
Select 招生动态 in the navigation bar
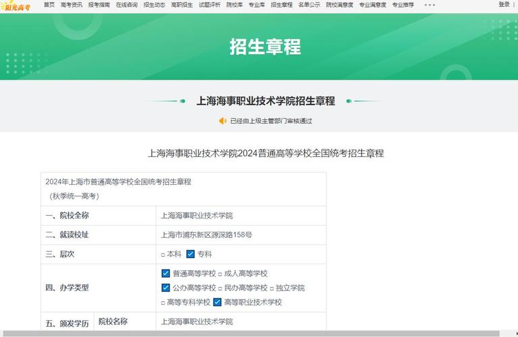tap(154, 5)
